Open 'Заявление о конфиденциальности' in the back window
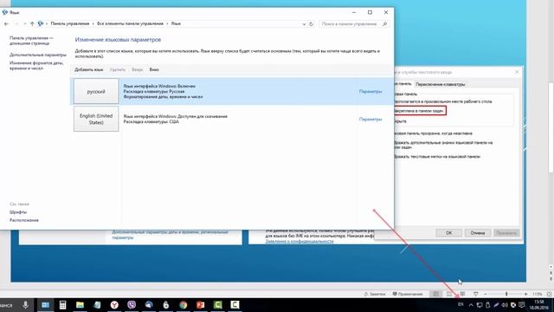The height and width of the screenshot is (312, 554). click(x=300, y=241)
